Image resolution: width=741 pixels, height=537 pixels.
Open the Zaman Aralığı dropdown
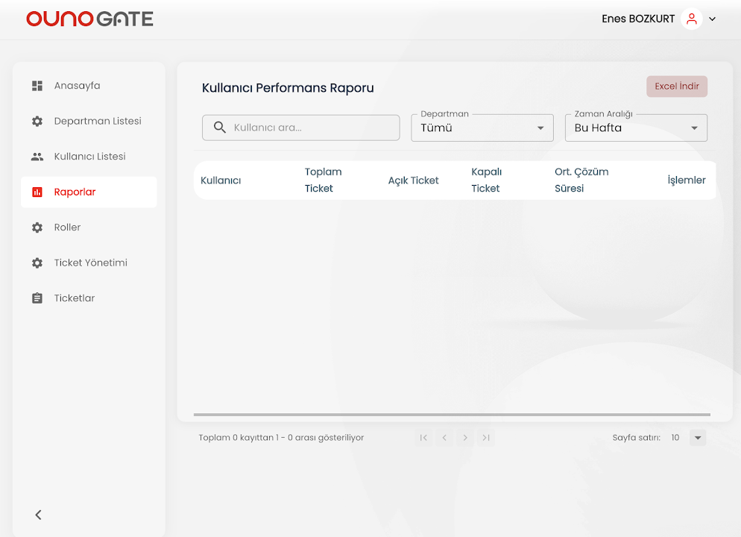[x=636, y=128]
